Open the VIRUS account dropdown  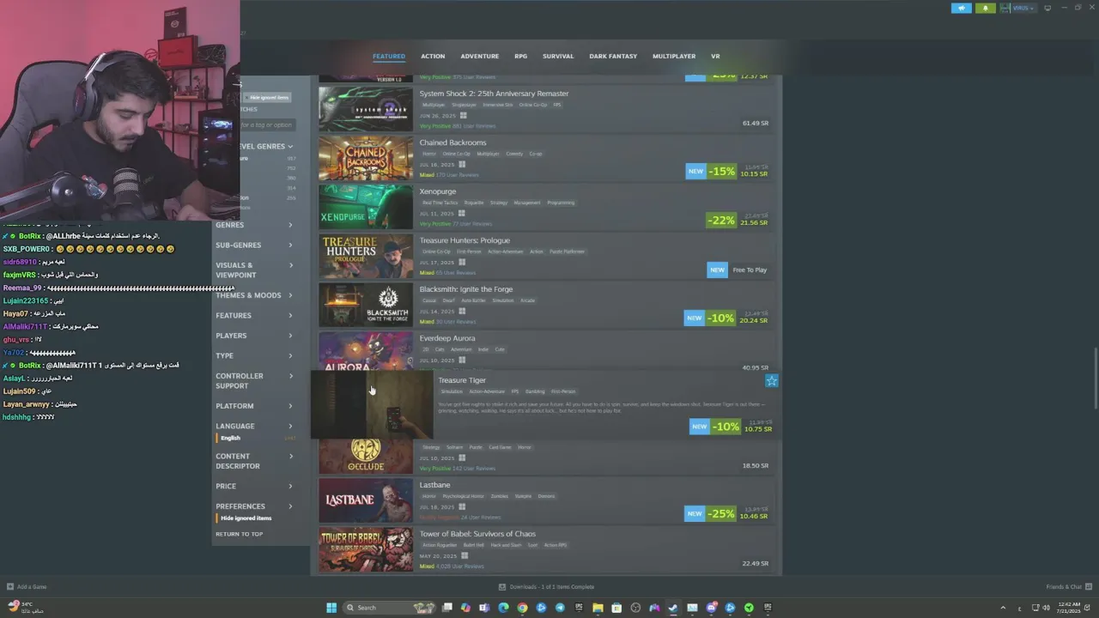click(x=1017, y=8)
